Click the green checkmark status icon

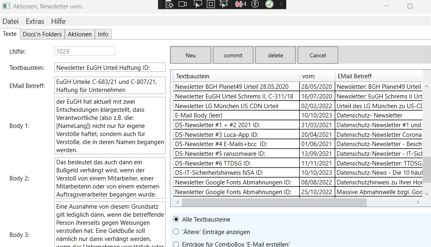click(x=269, y=4)
